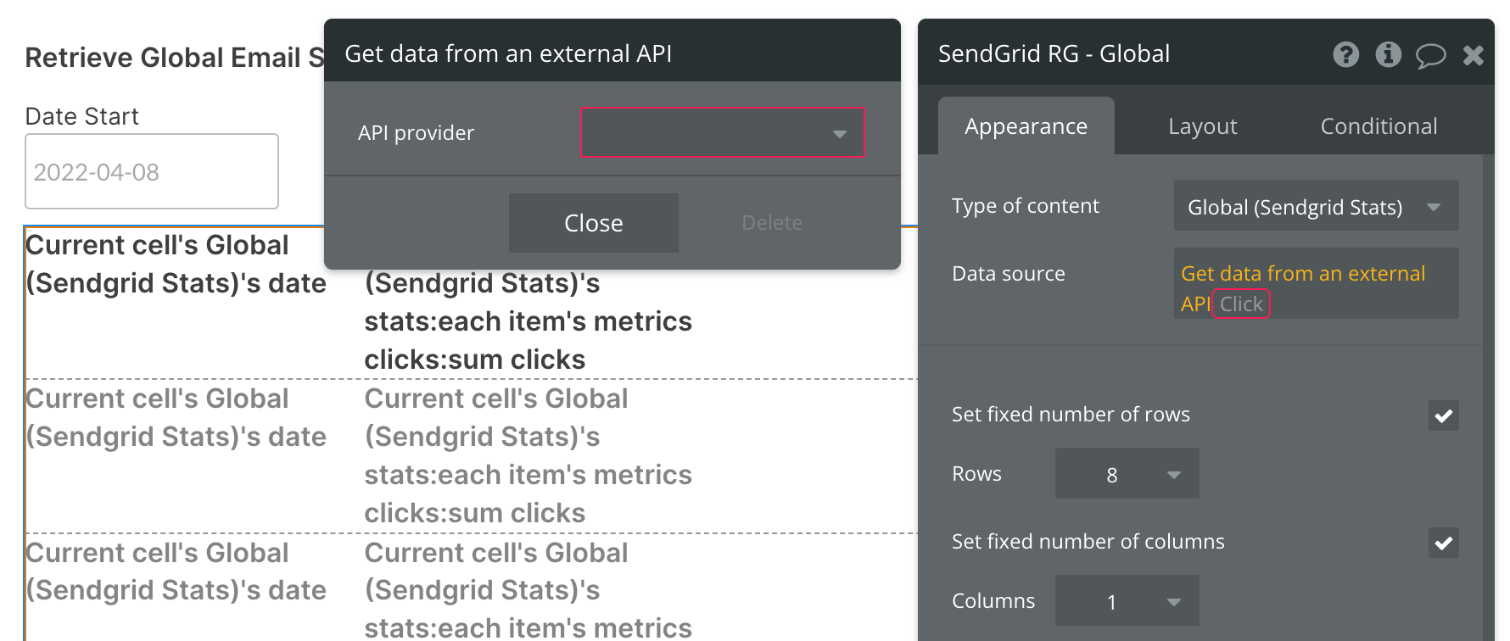This screenshot has height=641, width=1510.
Task: Toggle Set fixed number of rows checkbox
Action: point(1443,415)
